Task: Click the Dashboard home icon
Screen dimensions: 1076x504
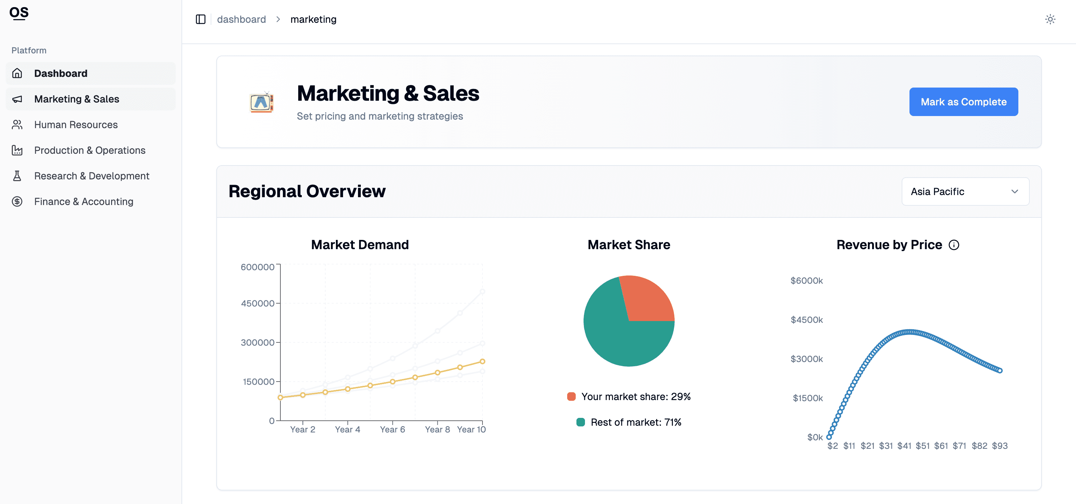Action: coord(17,73)
